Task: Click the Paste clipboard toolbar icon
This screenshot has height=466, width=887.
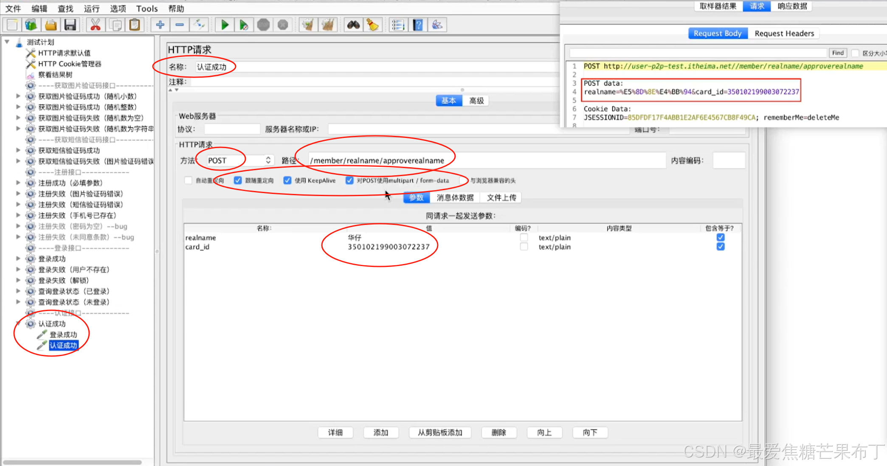Action: pos(135,25)
